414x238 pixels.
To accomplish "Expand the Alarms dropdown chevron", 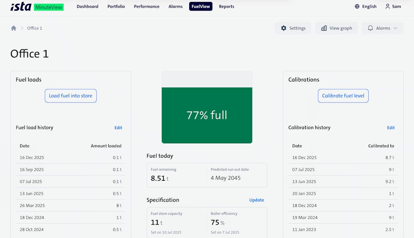I will [x=395, y=28].
